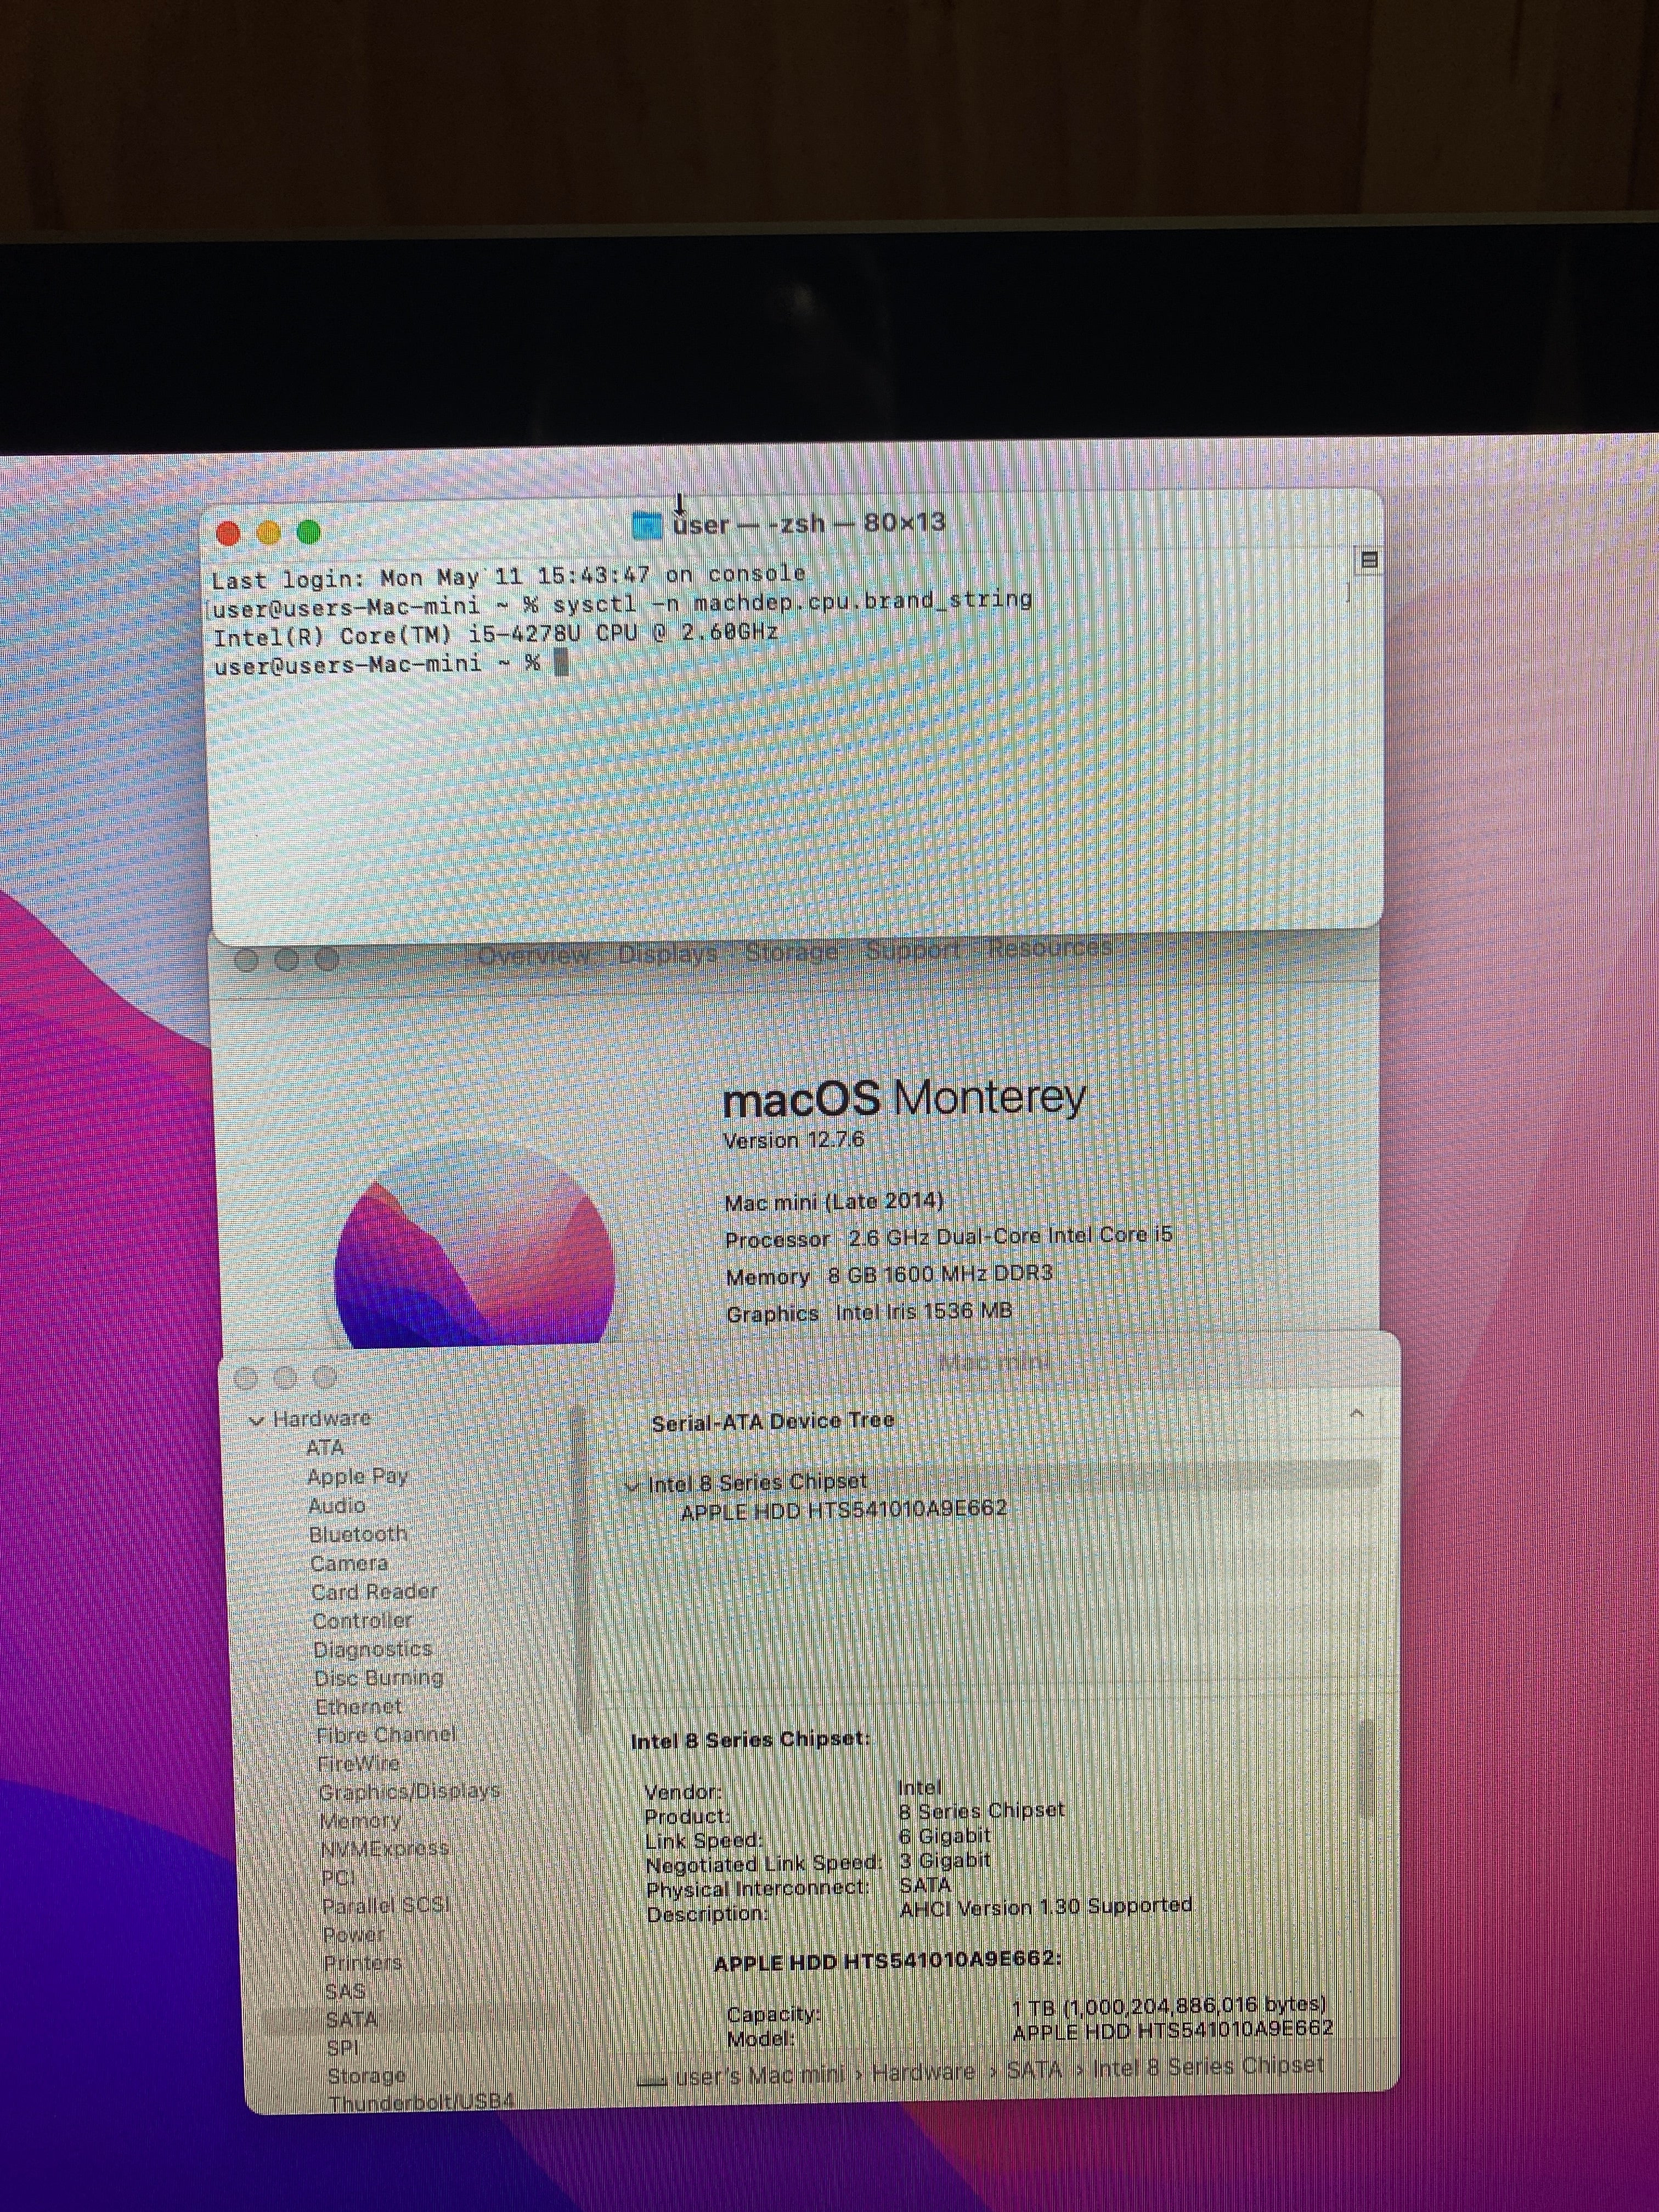The width and height of the screenshot is (1659, 2212).
Task: Collapse the Serial-ATA Device Tree header chevron
Action: pyautogui.click(x=1356, y=1414)
